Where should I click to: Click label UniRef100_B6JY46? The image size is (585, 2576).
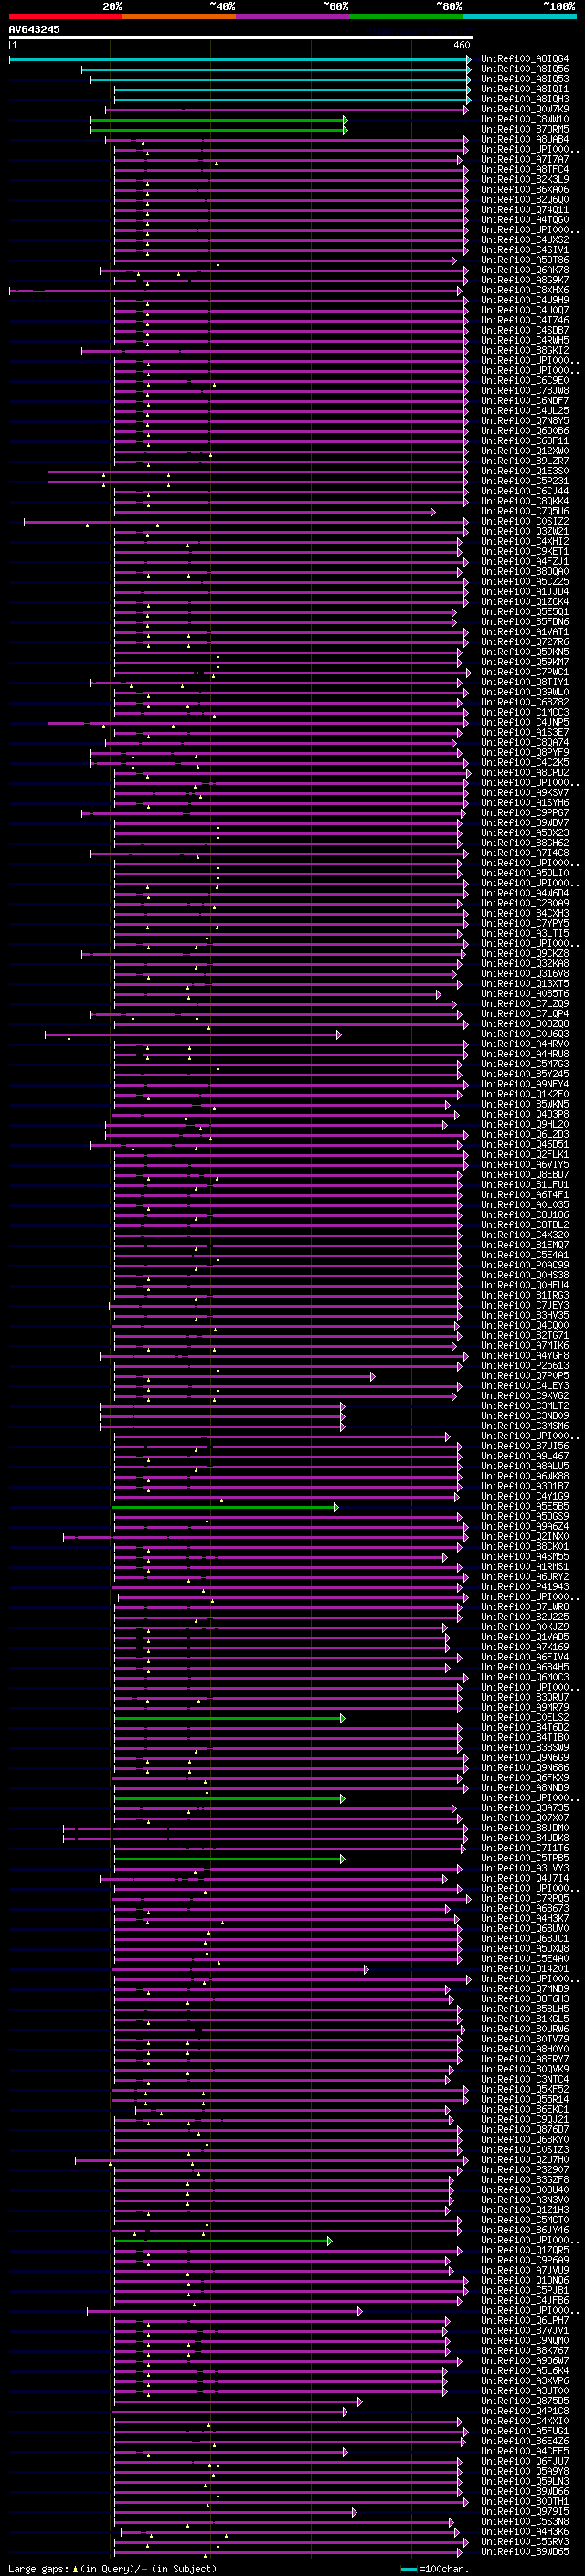[525, 2229]
